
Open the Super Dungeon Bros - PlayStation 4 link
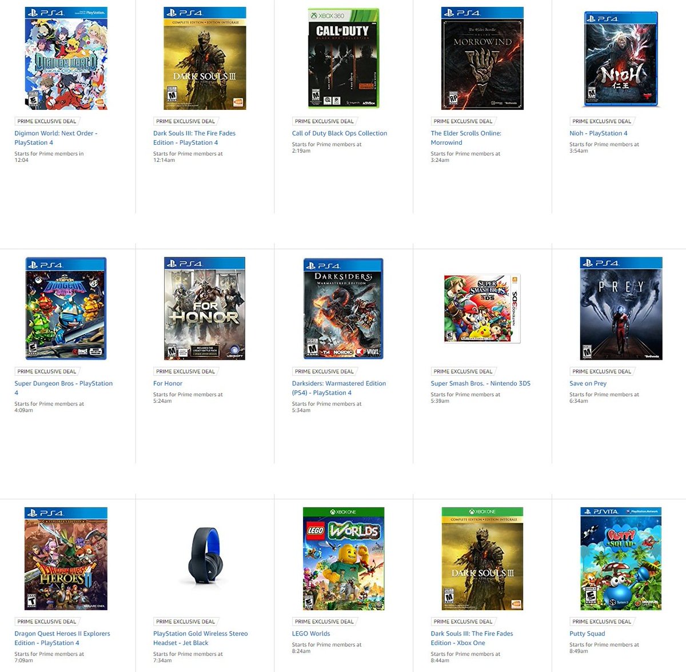pos(63,388)
